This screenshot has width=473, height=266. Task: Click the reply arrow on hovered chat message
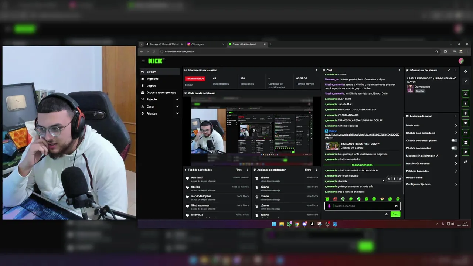coord(388,179)
